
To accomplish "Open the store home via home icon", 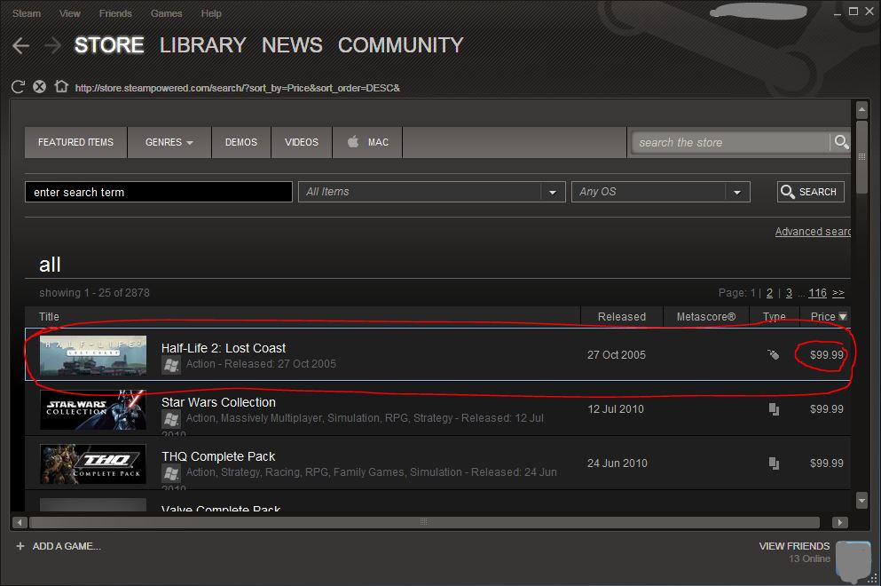I will pos(60,86).
